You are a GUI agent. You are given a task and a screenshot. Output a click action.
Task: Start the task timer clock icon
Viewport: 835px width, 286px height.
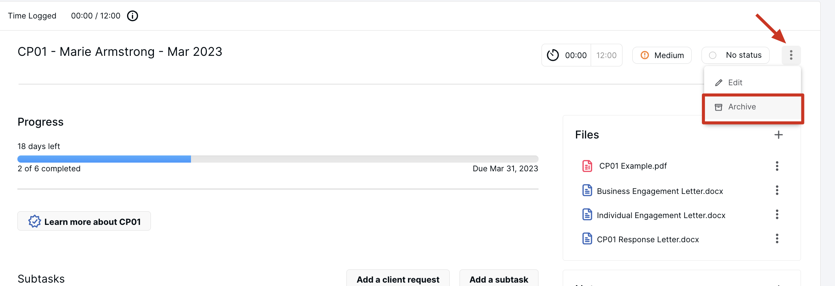point(553,55)
